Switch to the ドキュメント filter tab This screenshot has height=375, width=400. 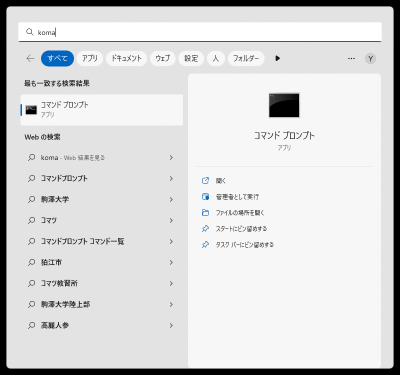pyautogui.click(x=126, y=58)
